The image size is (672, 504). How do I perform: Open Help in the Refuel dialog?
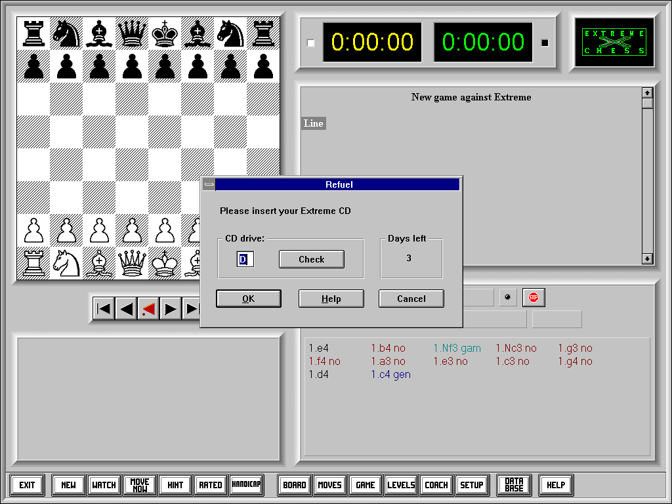point(331,299)
